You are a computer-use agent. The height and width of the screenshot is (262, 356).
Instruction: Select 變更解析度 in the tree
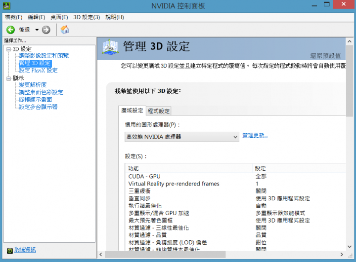pos(33,85)
